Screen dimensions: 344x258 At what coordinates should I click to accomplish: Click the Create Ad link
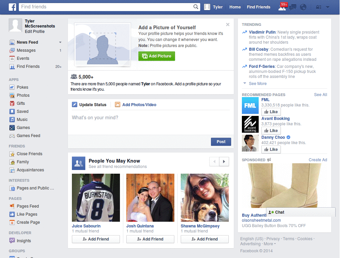point(318,160)
